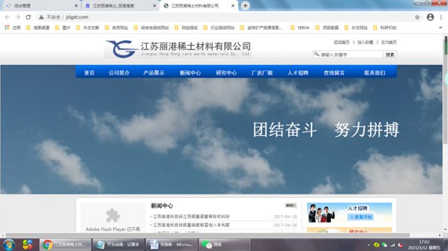Reload the page with the refresh icon
Image resolution: width=448 pixels, height=251 pixels.
tap(28, 17)
